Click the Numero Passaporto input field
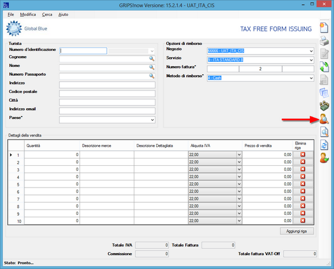Screen dimensions: 334x269 107,76
